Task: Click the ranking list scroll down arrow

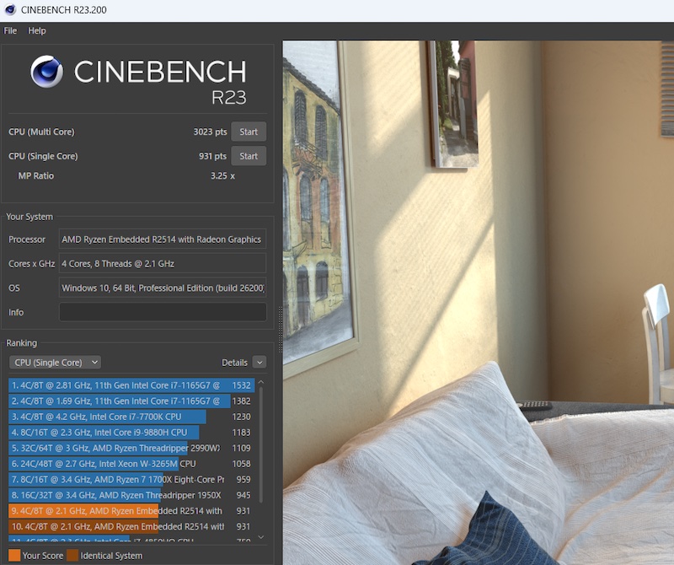Action: (260, 537)
